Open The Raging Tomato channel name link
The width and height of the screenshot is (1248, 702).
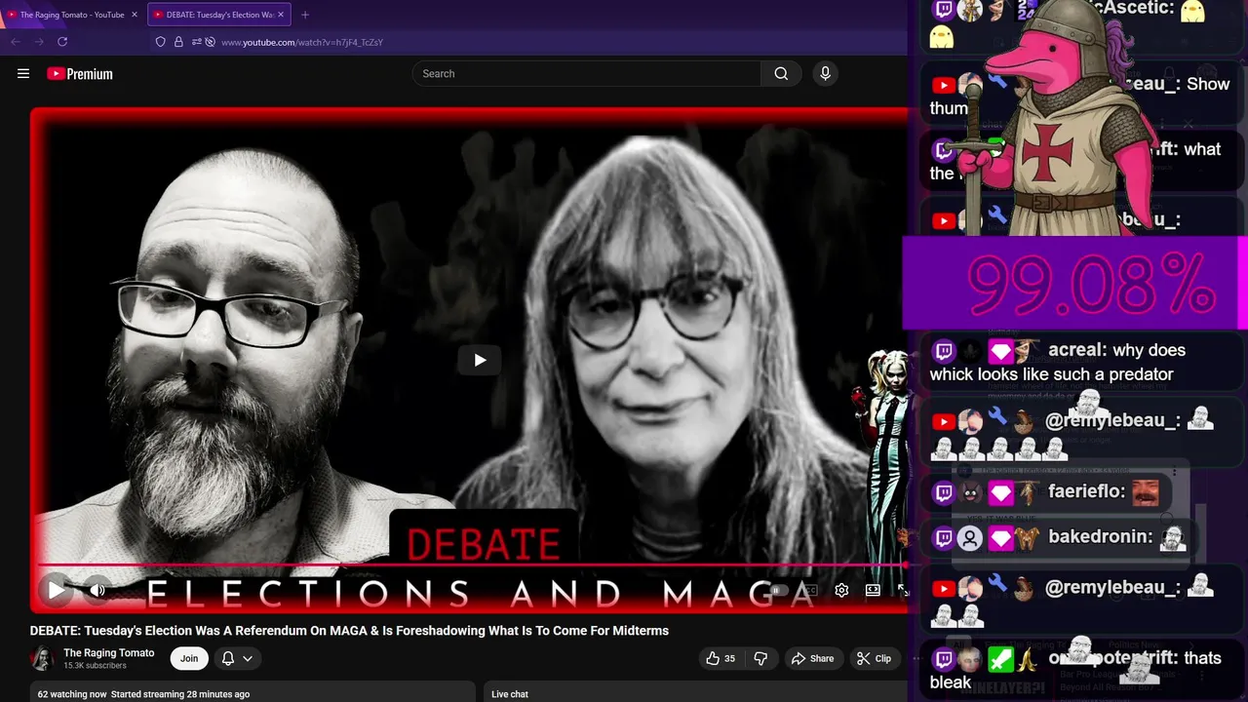pos(108,652)
